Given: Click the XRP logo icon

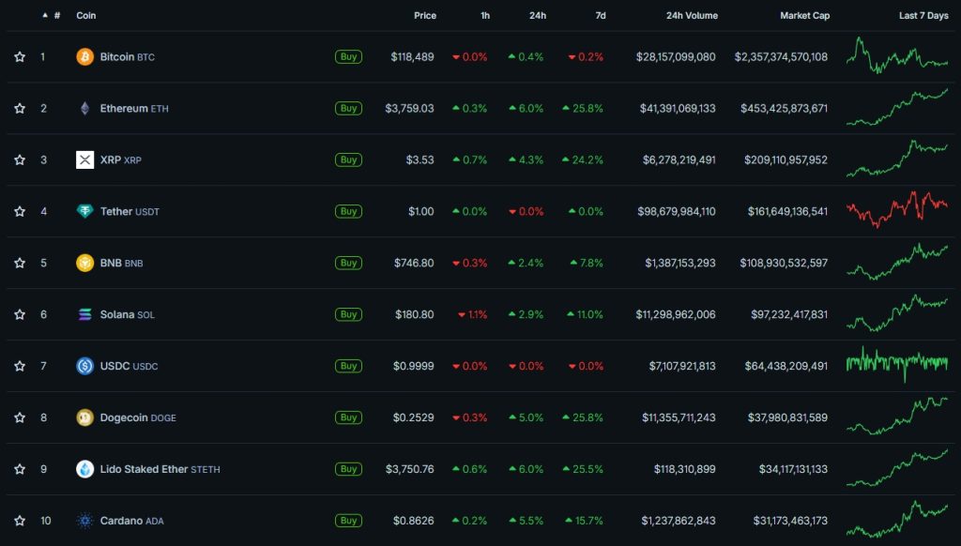Looking at the screenshot, I should (84, 160).
